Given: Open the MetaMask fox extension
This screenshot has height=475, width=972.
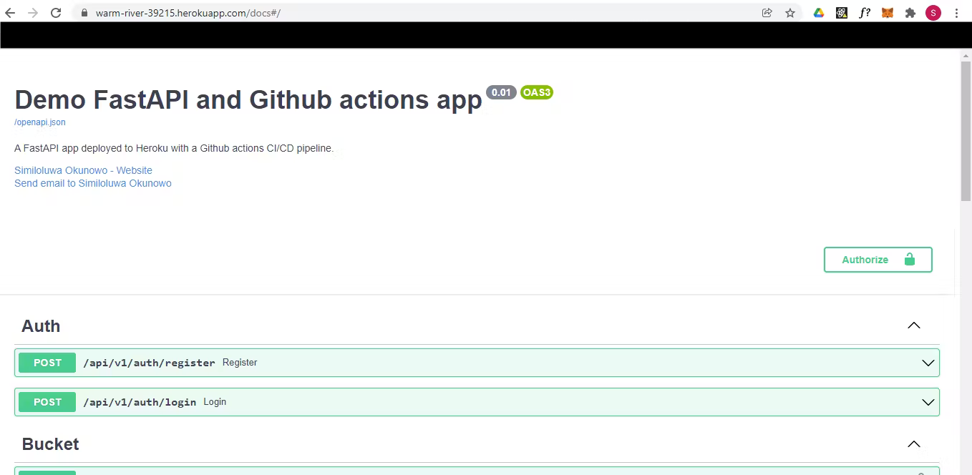Looking at the screenshot, I should click(888, 13).
